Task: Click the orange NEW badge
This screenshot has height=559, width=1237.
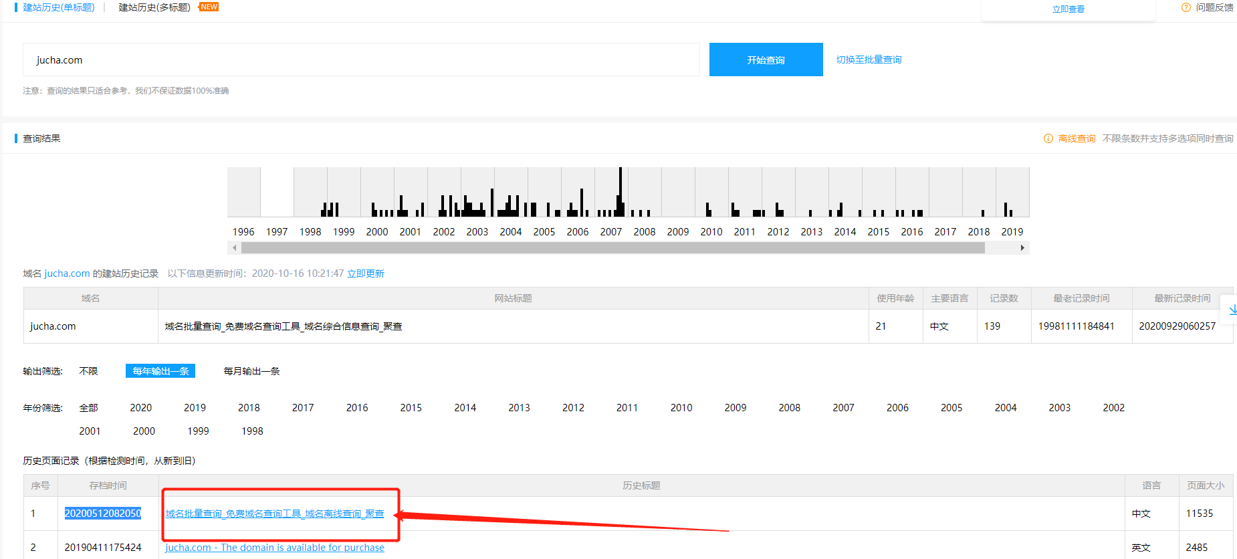Action: [209, 7]
